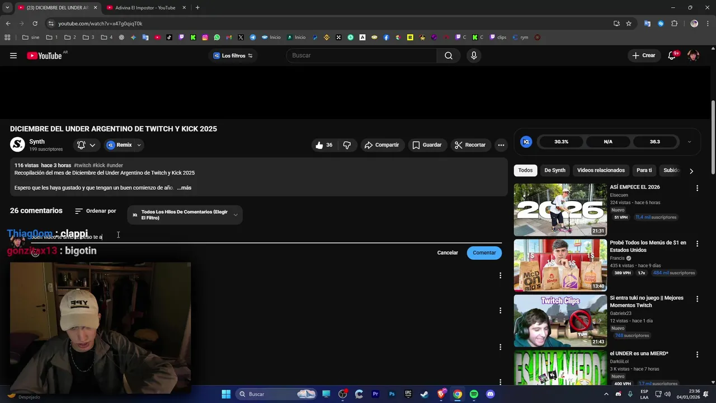Open the Chrome extensions puzzle menu
Image resolution: width=716 pixels, height=403 pixels.
coord(674,24)
